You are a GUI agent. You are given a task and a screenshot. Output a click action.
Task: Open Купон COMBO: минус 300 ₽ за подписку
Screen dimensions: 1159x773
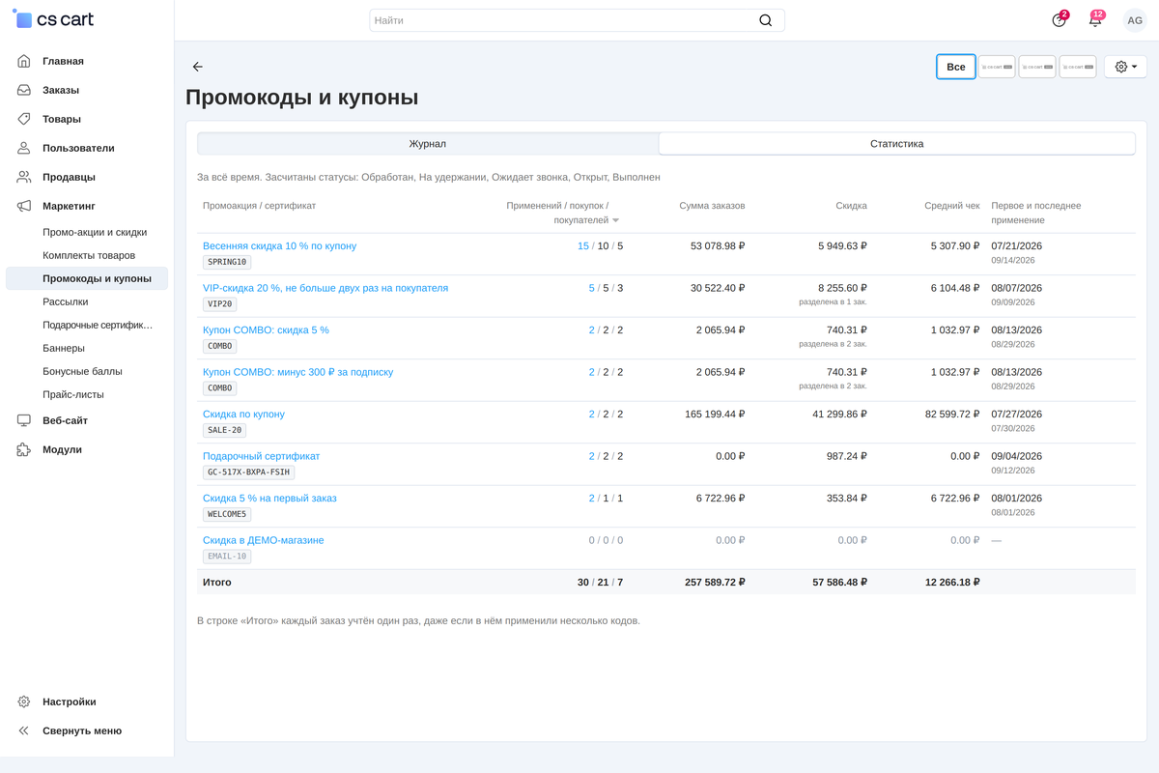tap(297, 372)
